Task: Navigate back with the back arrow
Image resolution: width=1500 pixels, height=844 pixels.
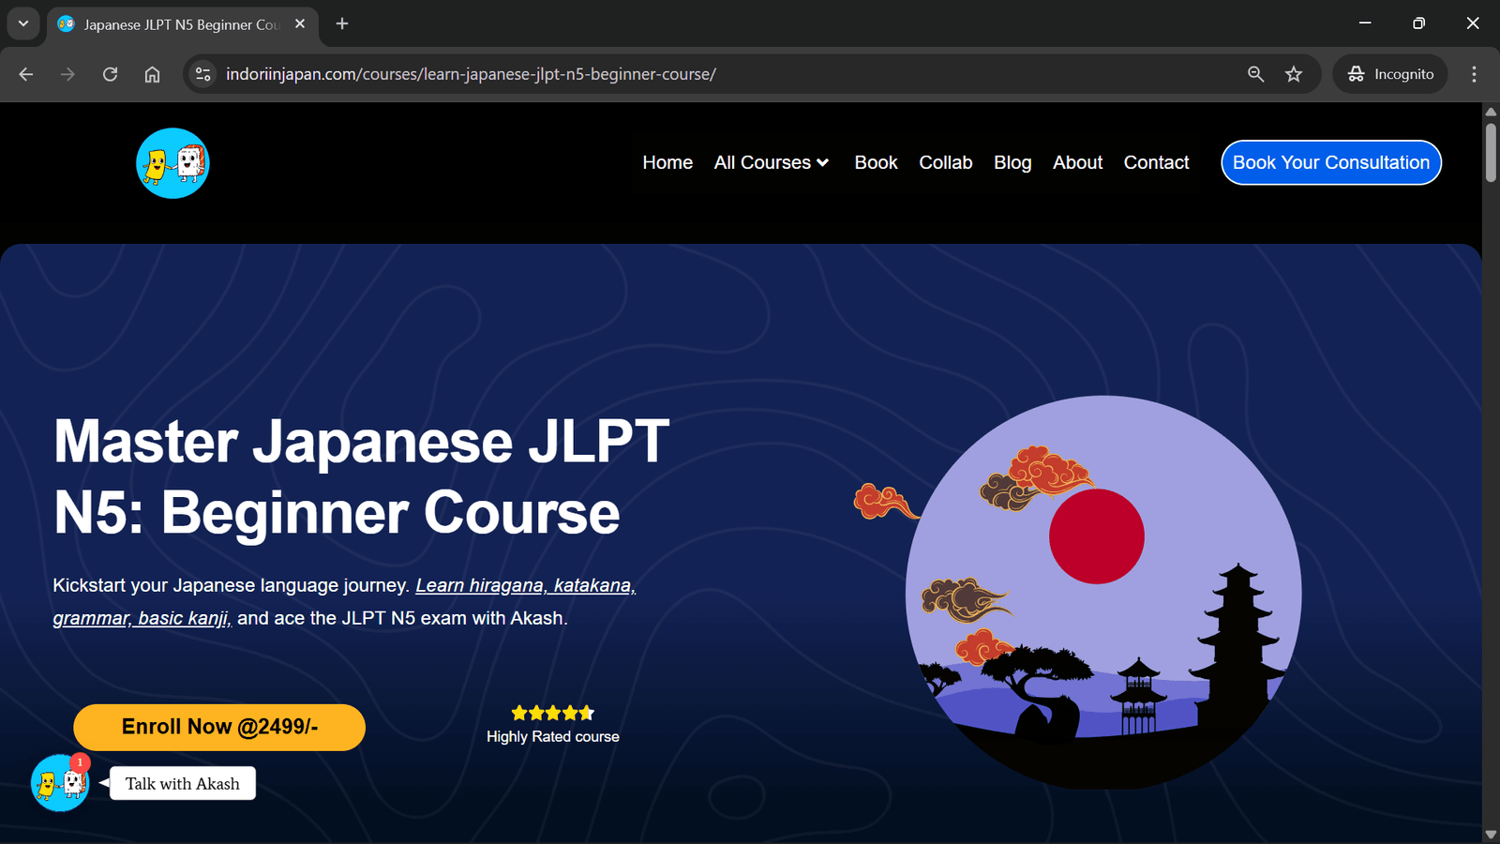Action: [26, 74]
